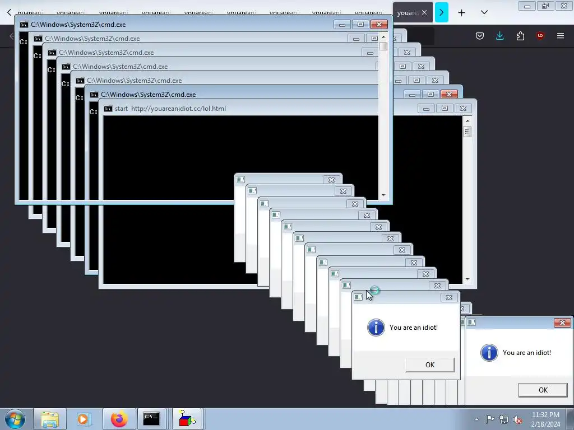This screenshot has height=430, width=574.
Task: Open a new Firefox tab
Action: tap(462, 12)
